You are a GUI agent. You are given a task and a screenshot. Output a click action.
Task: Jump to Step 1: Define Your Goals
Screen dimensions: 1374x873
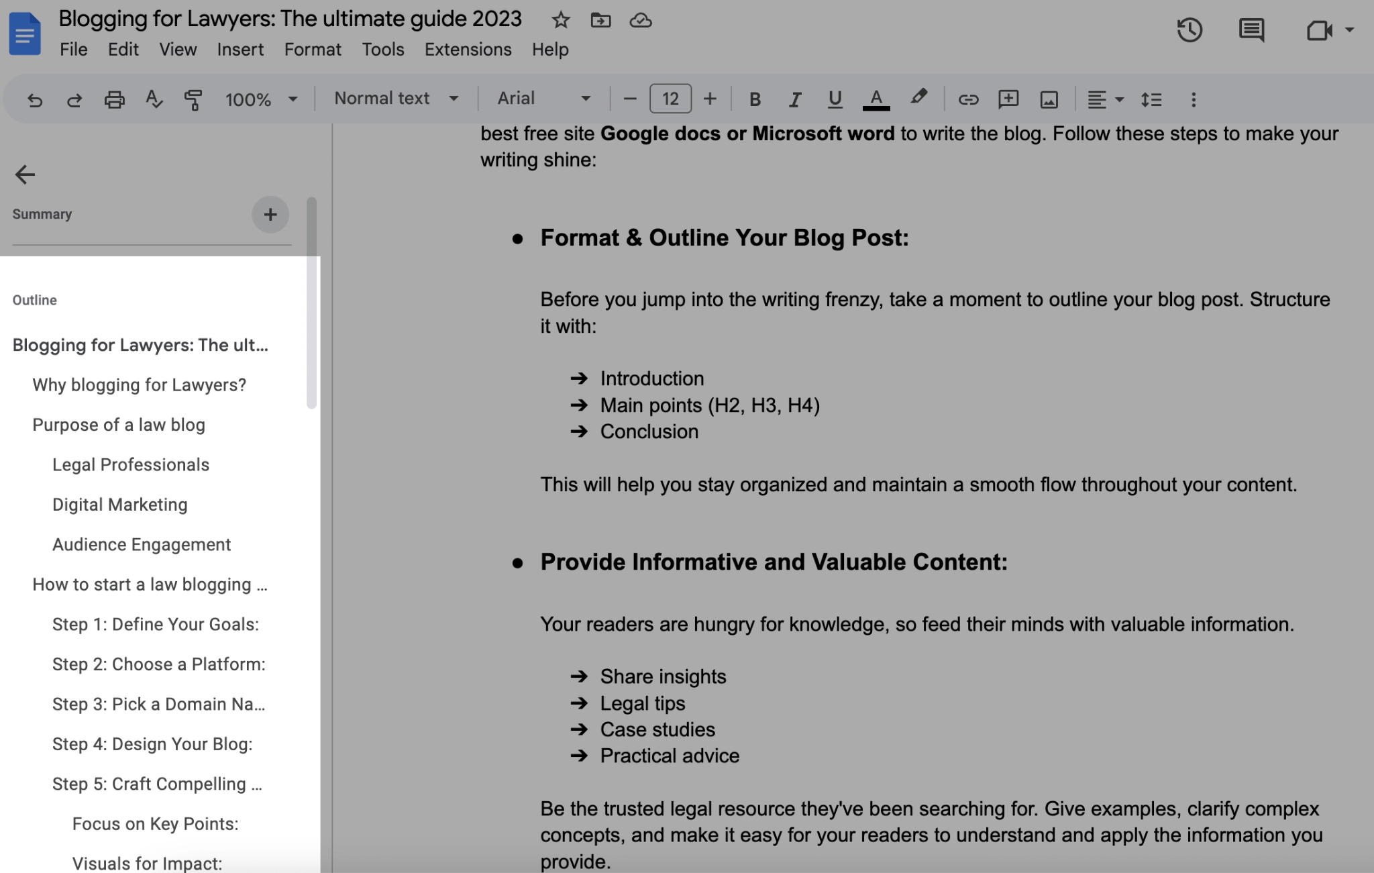156,625
